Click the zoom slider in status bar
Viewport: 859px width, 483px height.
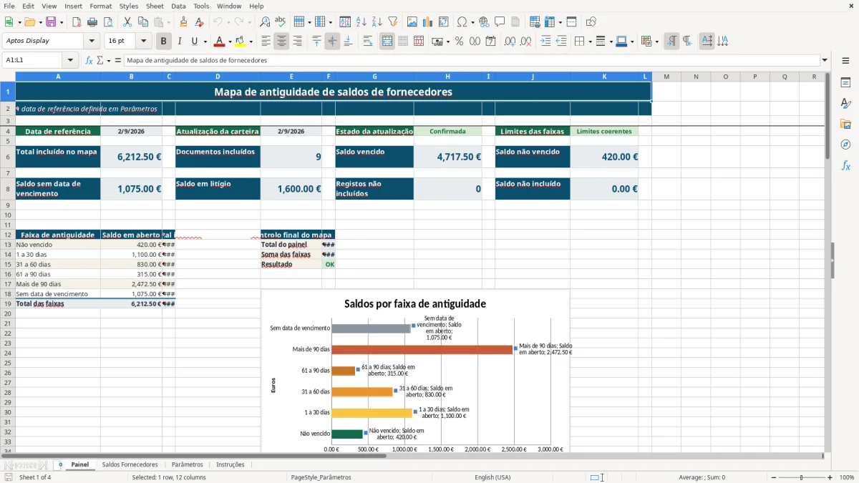point(801,477)
